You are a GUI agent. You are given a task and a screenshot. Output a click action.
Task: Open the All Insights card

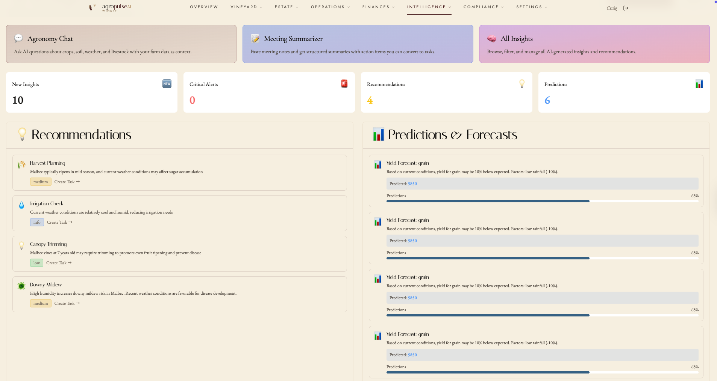click(x=594, y=44)
